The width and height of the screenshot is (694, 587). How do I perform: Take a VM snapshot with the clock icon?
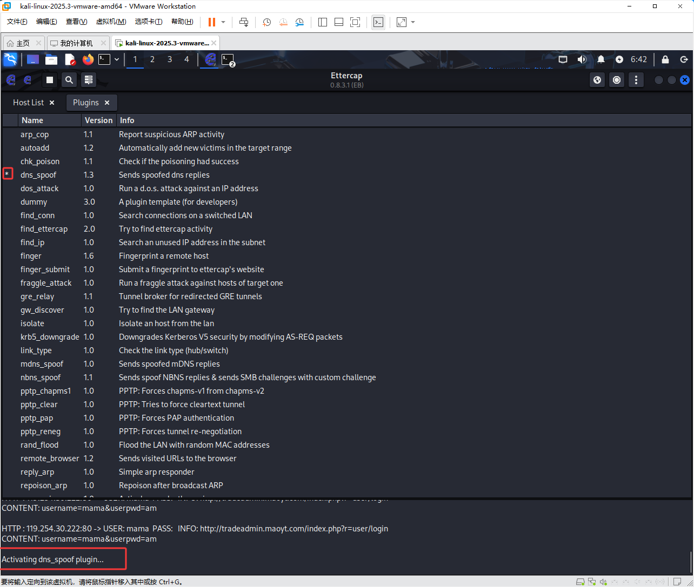267,22
